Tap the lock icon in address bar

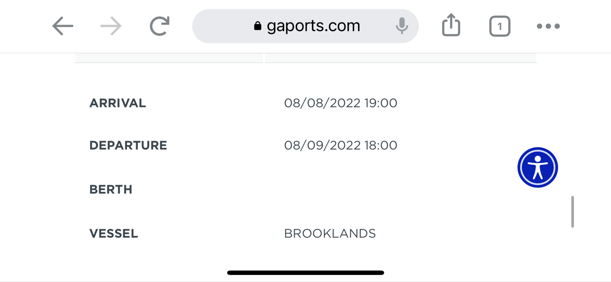pos(258,26)
